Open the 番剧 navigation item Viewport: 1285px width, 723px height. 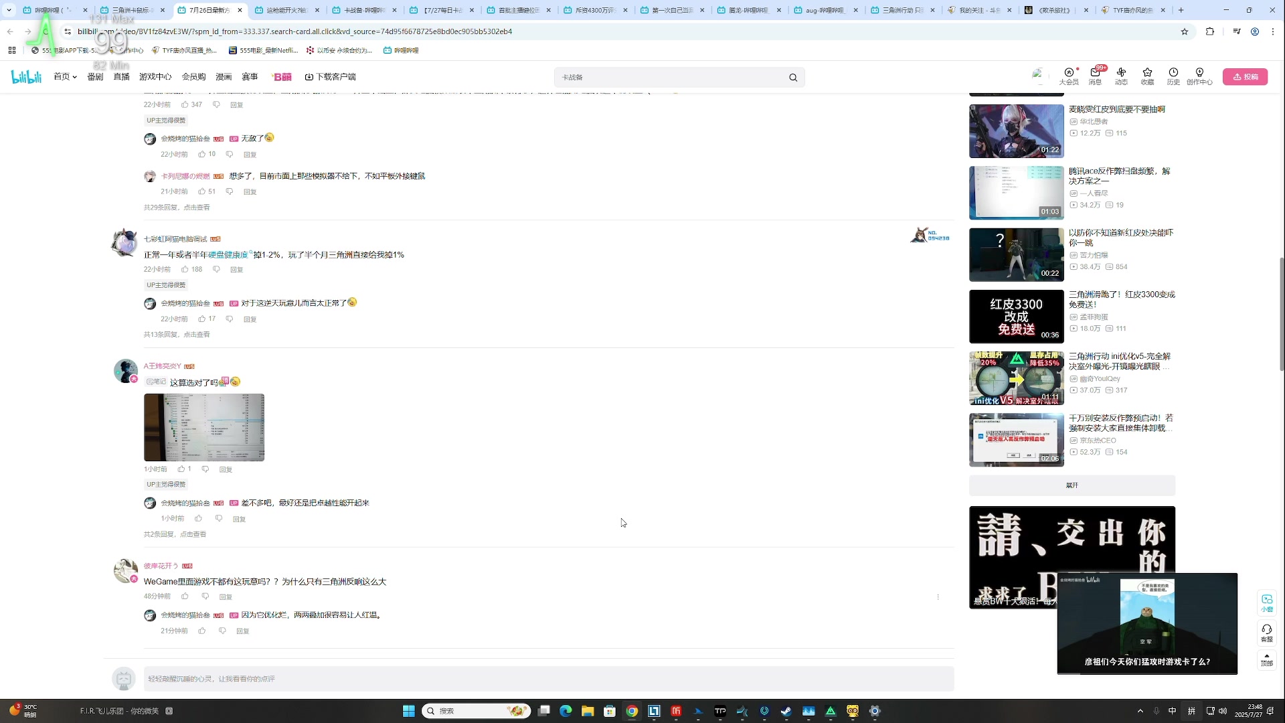95,77
